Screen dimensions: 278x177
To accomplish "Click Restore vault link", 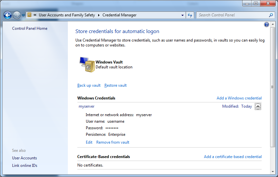I will click(x=116, y=85).
